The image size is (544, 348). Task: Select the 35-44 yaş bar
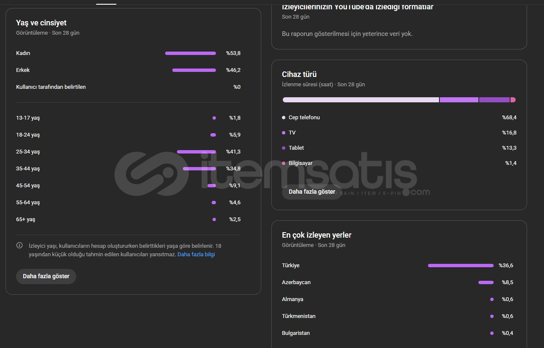pyautogui.click(x=199, y=169)
